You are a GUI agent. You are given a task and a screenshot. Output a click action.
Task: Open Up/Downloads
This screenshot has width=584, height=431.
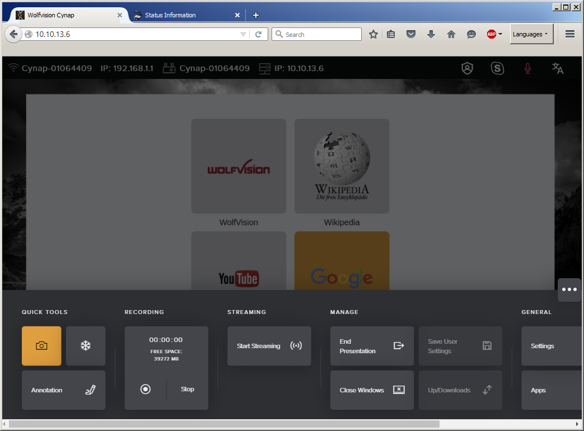460,390
